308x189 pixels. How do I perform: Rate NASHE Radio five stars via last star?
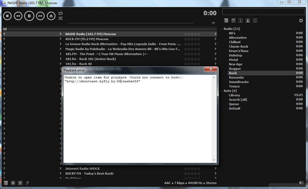(x=199, y=34)
